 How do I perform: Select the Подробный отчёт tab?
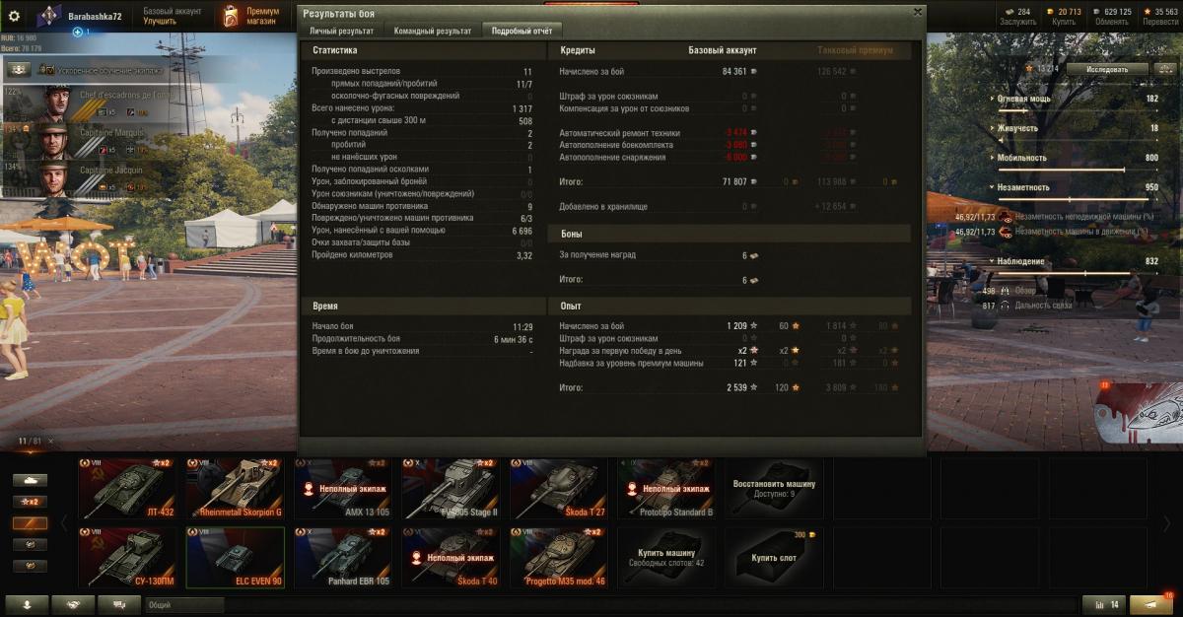pyautogui.click(x=522, y=31)
